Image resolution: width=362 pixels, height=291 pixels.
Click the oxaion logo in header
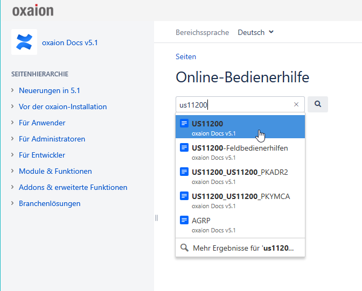click(x=33, y=11)
